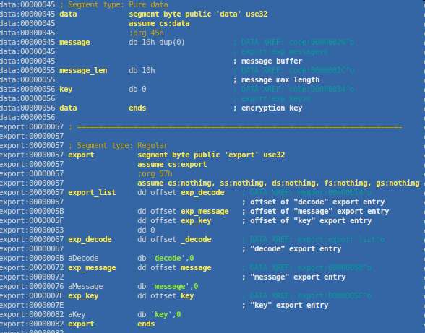Click address export:00000063

click(32, 230)
